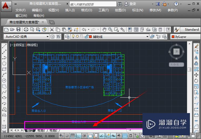Toggle lock on layer 辅助线
This screenshot has height=139, width=201.
pos(86,37)
